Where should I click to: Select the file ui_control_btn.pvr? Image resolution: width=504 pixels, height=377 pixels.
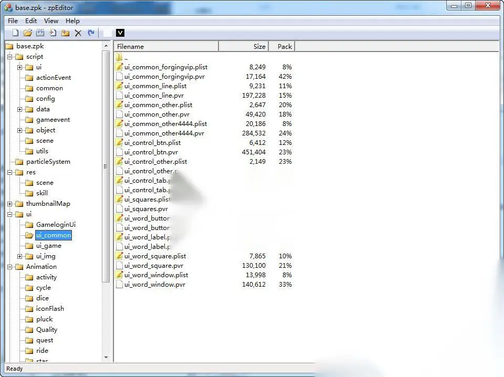[x=151, y=152]
